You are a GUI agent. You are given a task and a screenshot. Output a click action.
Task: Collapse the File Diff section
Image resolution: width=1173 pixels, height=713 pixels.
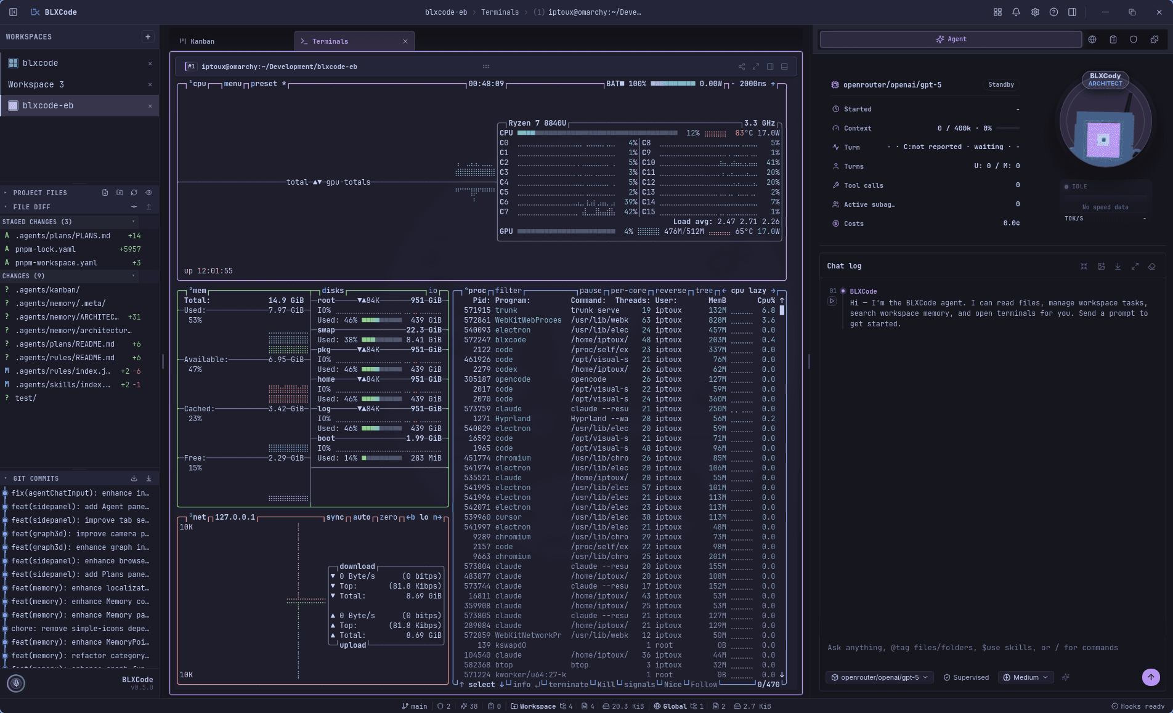pos(28,207)
